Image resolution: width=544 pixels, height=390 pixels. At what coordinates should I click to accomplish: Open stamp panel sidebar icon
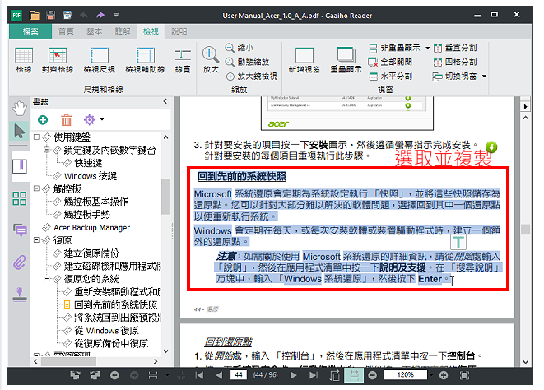[x=20, y=295]
